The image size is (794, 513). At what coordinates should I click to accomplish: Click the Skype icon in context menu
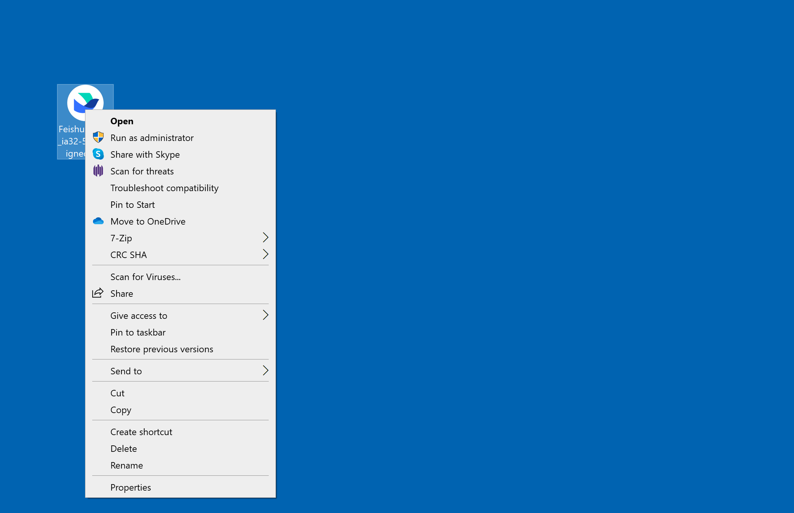click(x=98, y=154)
